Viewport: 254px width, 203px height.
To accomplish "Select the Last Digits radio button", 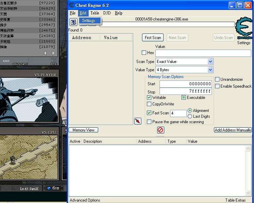I will [x=190, y=116].
